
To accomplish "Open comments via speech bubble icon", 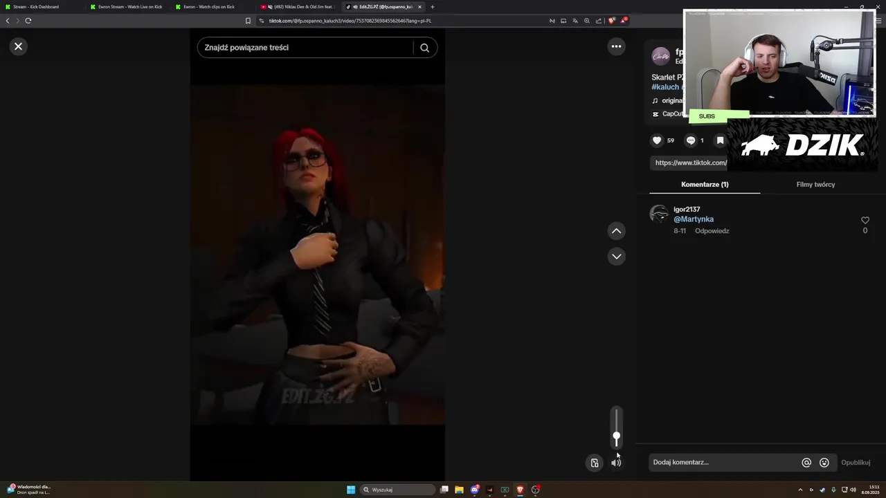I will click(690, 140).
